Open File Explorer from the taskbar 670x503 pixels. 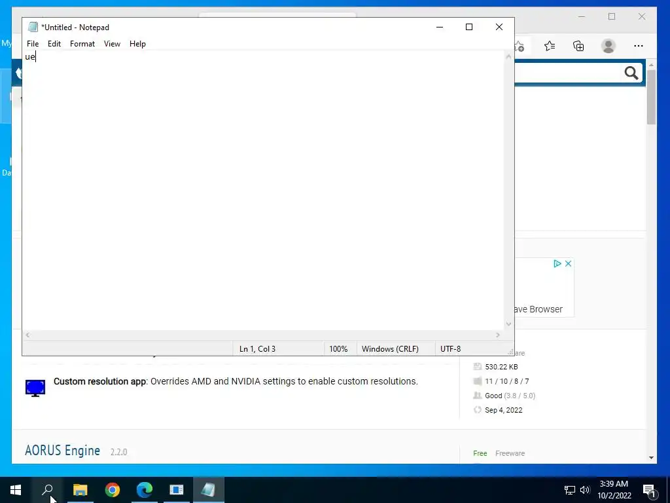[80, 490]
